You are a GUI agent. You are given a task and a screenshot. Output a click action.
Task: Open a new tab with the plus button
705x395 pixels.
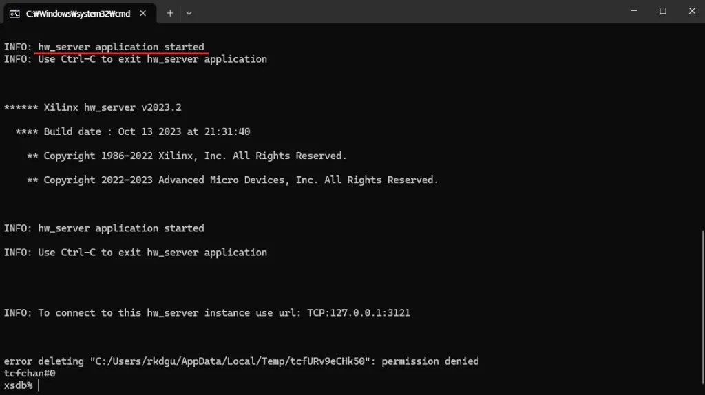(170, 12)
